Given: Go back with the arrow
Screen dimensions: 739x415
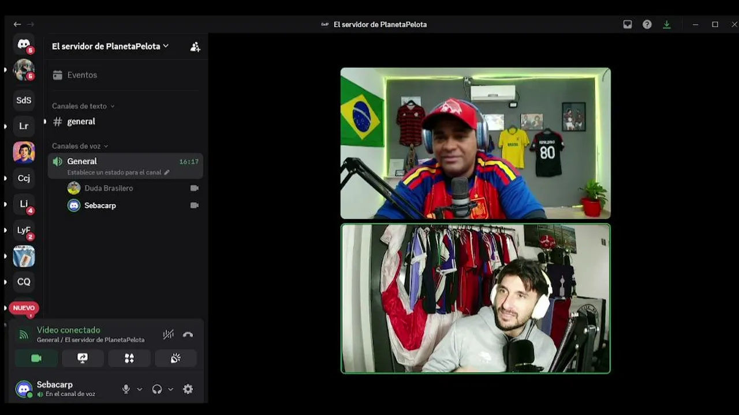Looking at the screenshot, I should click(x=17, y=24).
